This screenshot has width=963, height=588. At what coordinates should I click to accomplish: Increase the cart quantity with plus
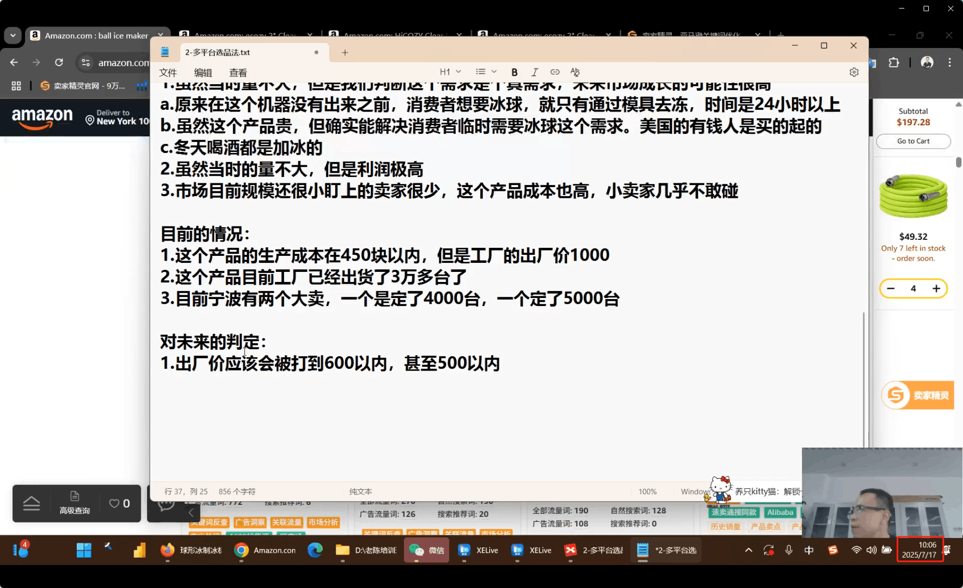click(936, 288)
